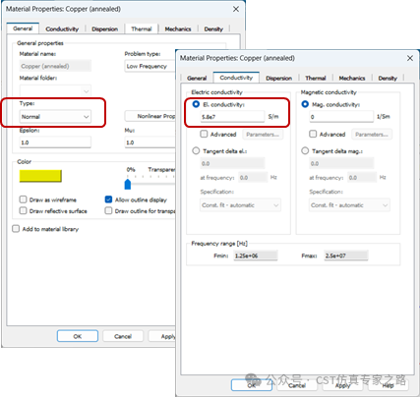Viewport: 420px width, 397px height.
Task: Open Mechanics tab in back dialog
Action: (178, 28)
